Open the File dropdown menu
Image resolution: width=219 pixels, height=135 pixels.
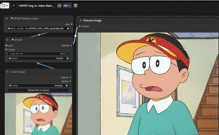click(67, 5)
